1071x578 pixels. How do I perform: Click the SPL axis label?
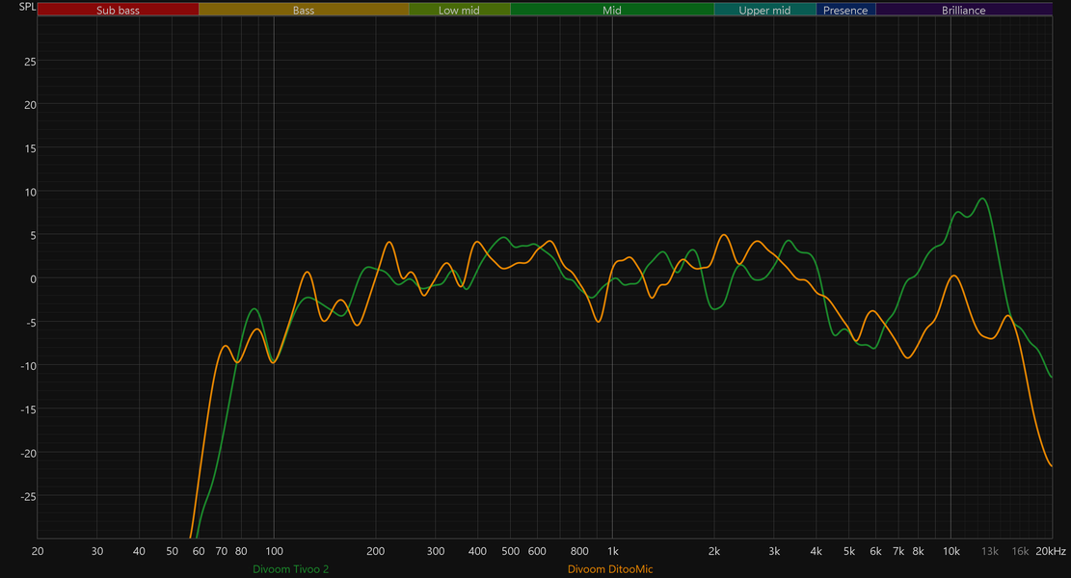tap(27, 7)
